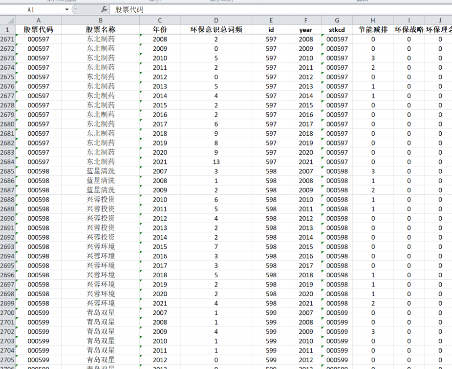452x369 pixels.
Task: Click stkcd 000598 in row 2690
Action: click(337, 219)
